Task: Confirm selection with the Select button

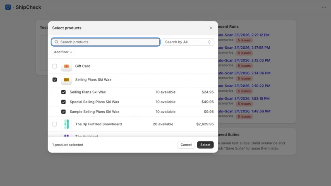Action: point(205,145)
